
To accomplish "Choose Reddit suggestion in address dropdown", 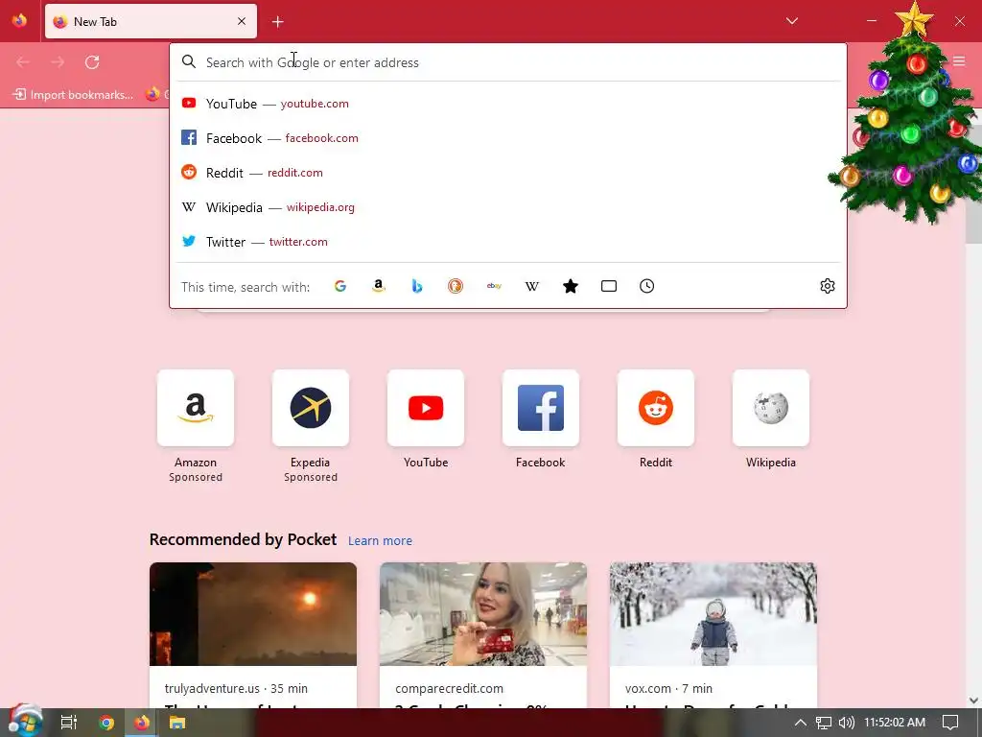I will [x=507, y=173].
